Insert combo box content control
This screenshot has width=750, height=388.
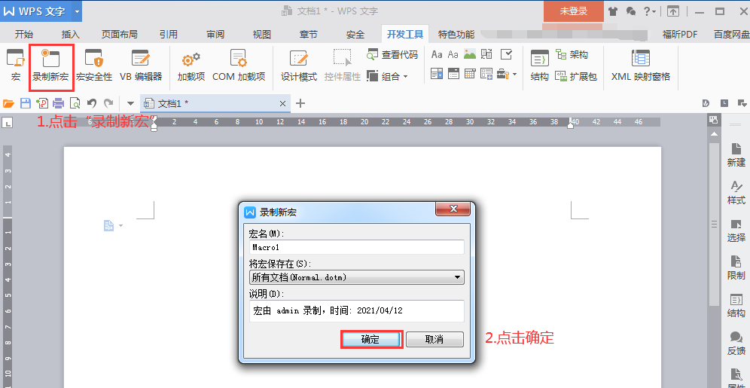click(x=437, y=74)
